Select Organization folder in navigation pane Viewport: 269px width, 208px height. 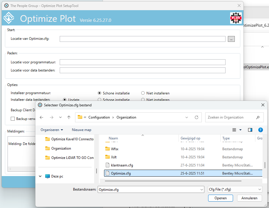coord(58,148)
